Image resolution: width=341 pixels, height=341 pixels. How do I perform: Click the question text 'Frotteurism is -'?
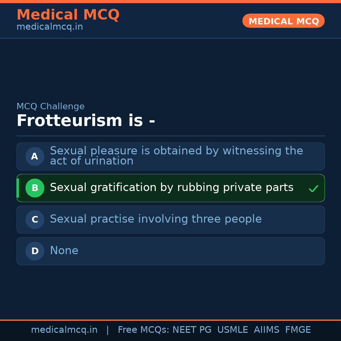(x=86, y=121)
